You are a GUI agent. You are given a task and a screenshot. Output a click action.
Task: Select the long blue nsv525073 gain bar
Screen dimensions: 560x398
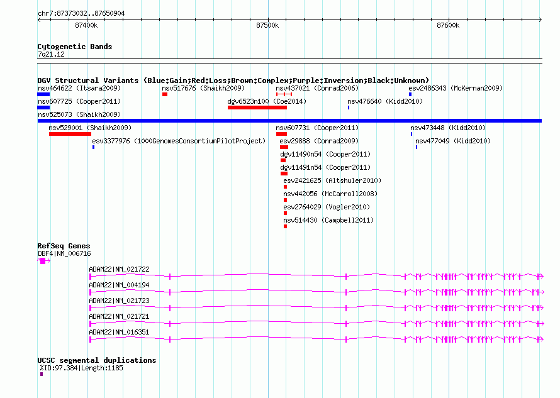click(x=289, y=121)
